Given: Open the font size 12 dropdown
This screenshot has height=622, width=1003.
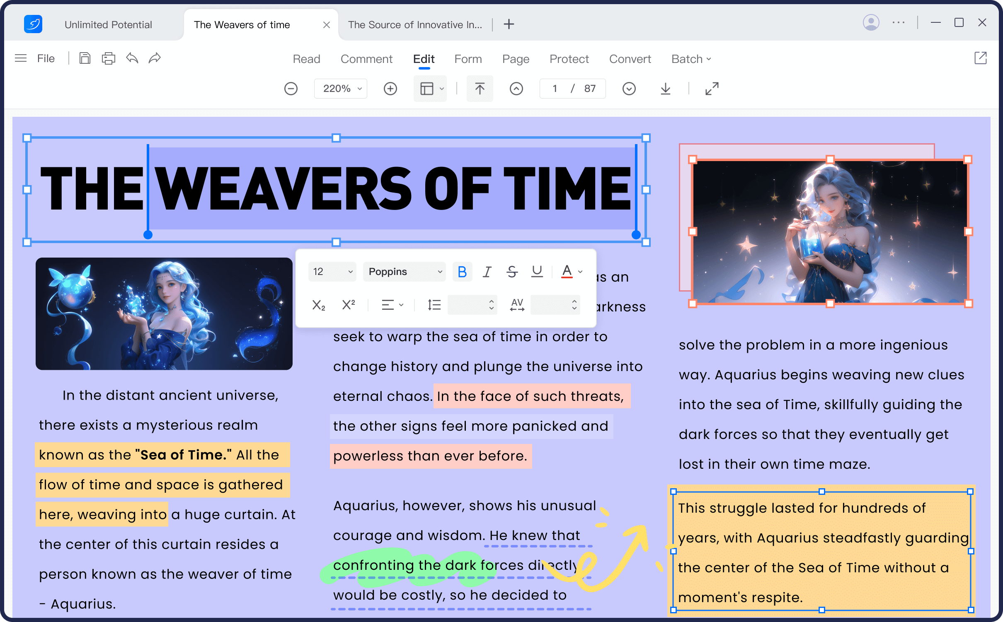Looking at the screenshot, I should tap(332, 272).
